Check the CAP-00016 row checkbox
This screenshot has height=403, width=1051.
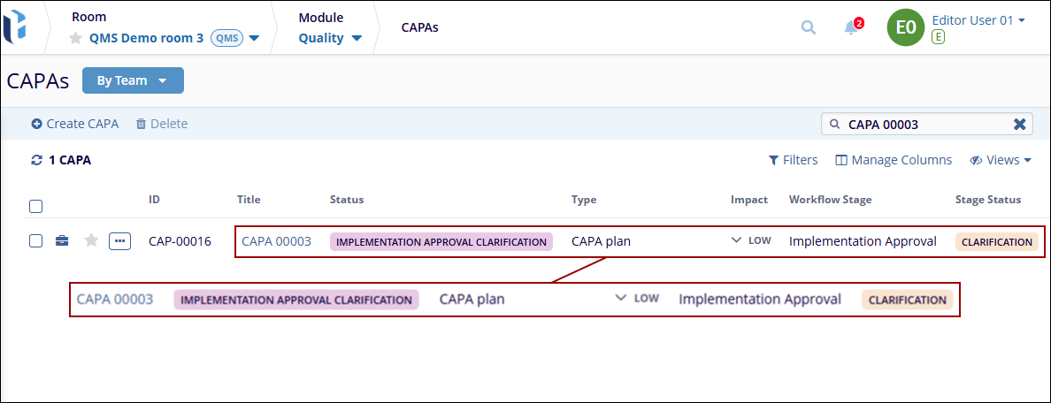[36, 241]
